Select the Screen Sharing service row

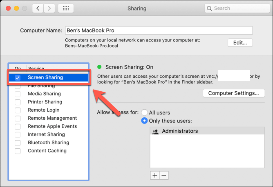coord(49,77)
